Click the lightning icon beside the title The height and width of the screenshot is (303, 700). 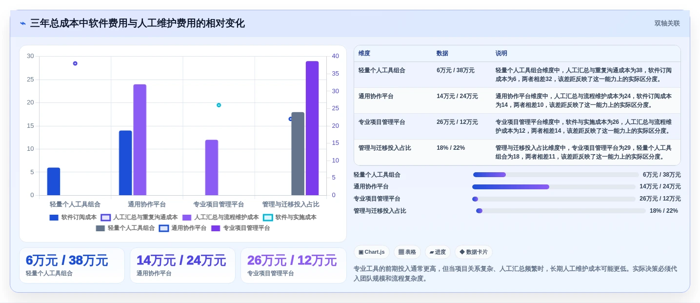click(23, 23)
